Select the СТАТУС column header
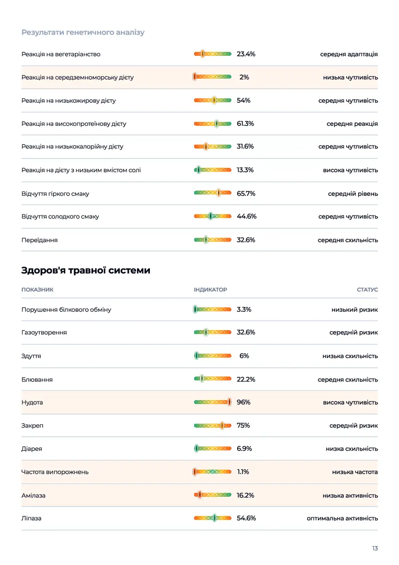This screenshot has height=565, width=399. (368, 289)
